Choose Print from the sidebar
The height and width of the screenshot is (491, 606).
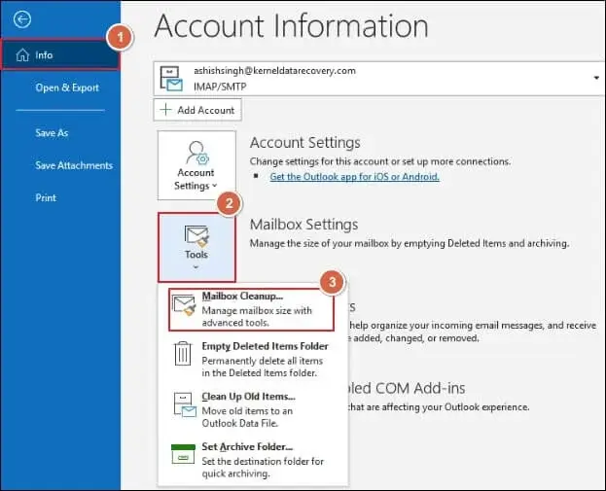pyautogui.click(x=47, y=197)
